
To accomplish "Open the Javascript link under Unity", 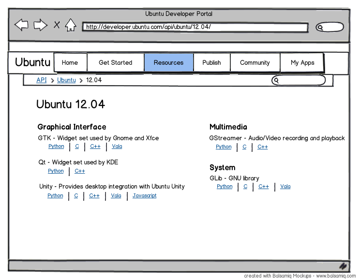I will point(145,195).
